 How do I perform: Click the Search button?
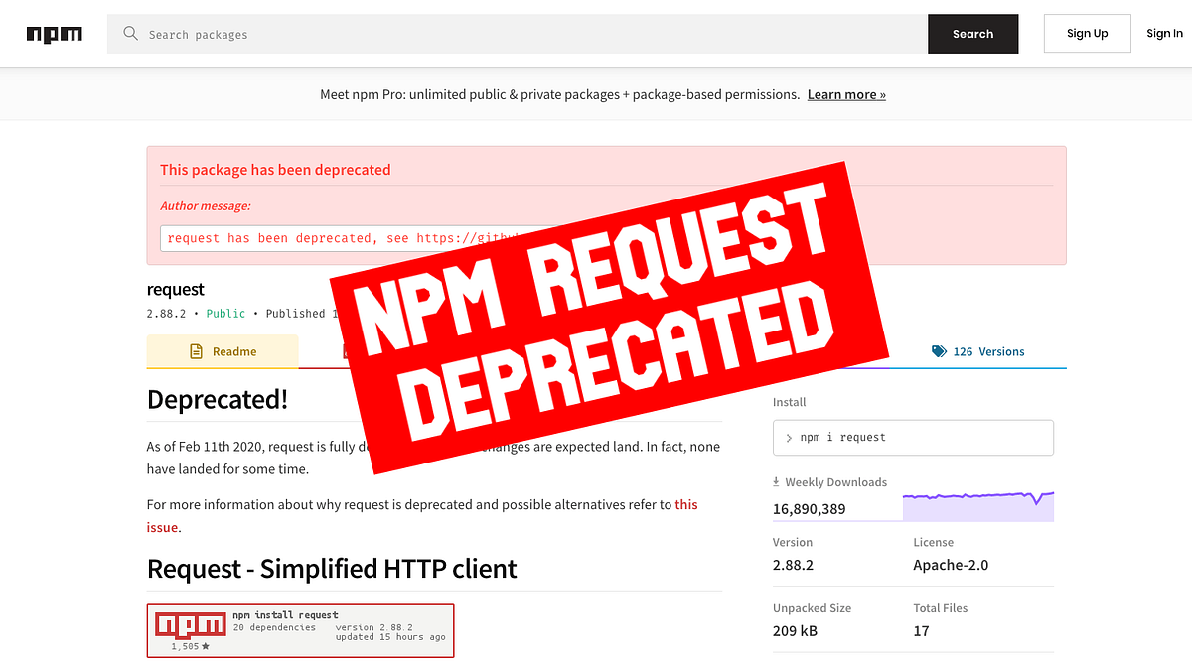point(972,33)
